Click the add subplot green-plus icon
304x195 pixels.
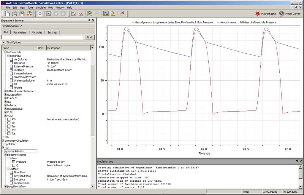click(x=90, y=14)
